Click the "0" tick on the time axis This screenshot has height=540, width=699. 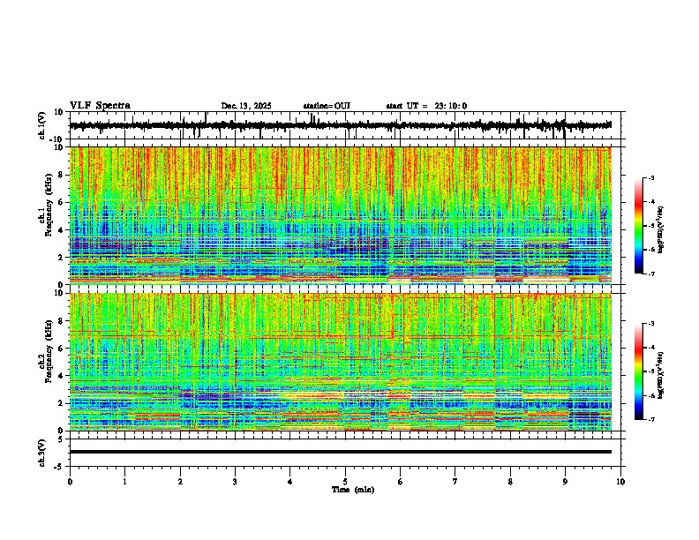point(70,482)
